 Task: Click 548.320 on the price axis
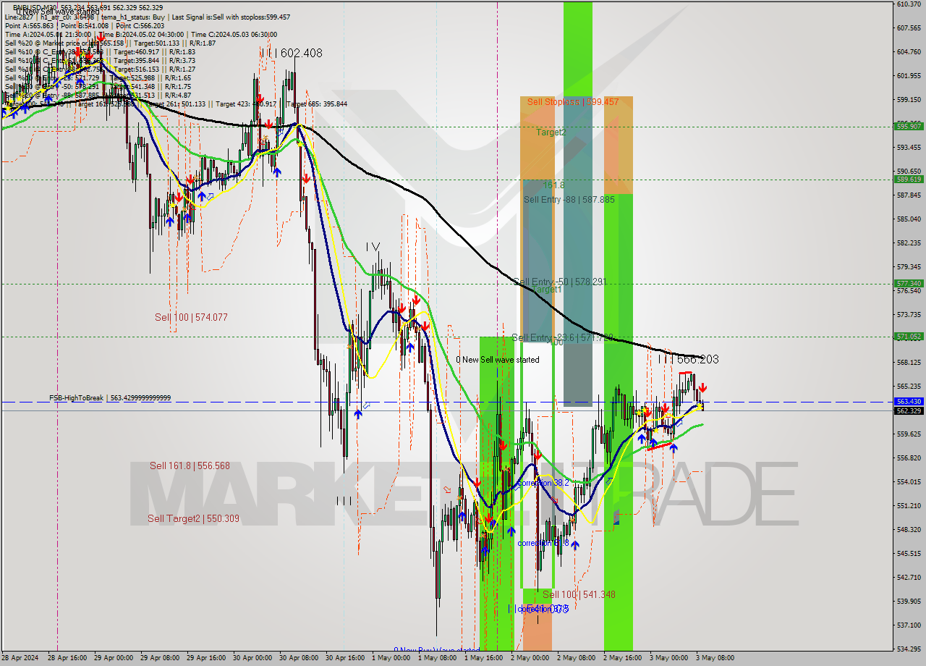tap(909, 529)
